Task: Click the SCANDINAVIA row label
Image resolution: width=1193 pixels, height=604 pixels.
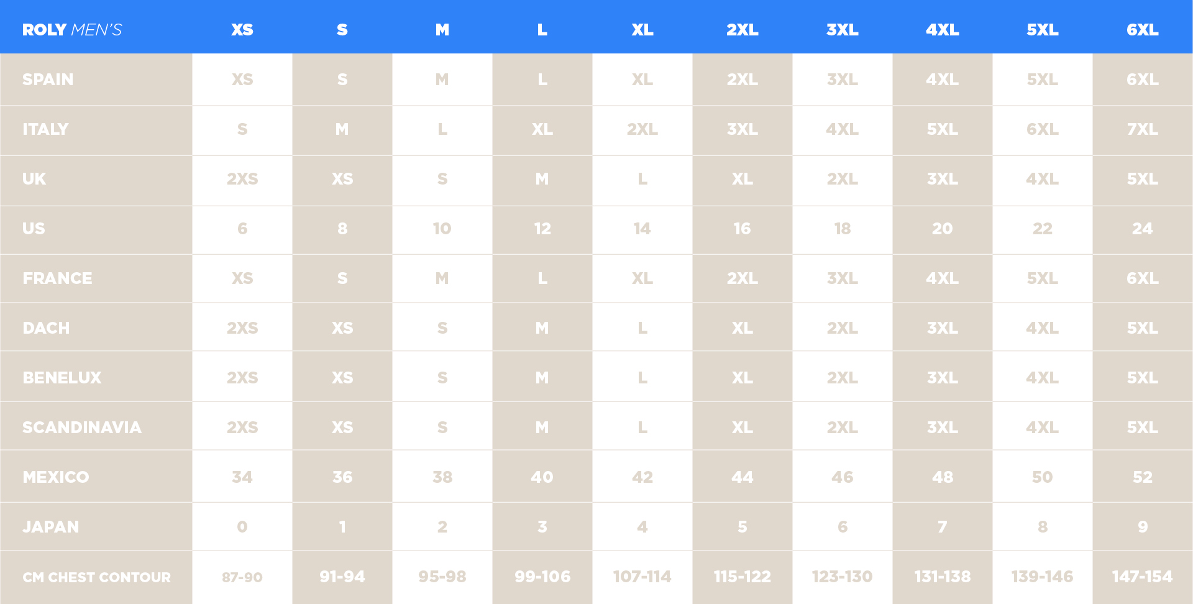Action: [82, 428]
